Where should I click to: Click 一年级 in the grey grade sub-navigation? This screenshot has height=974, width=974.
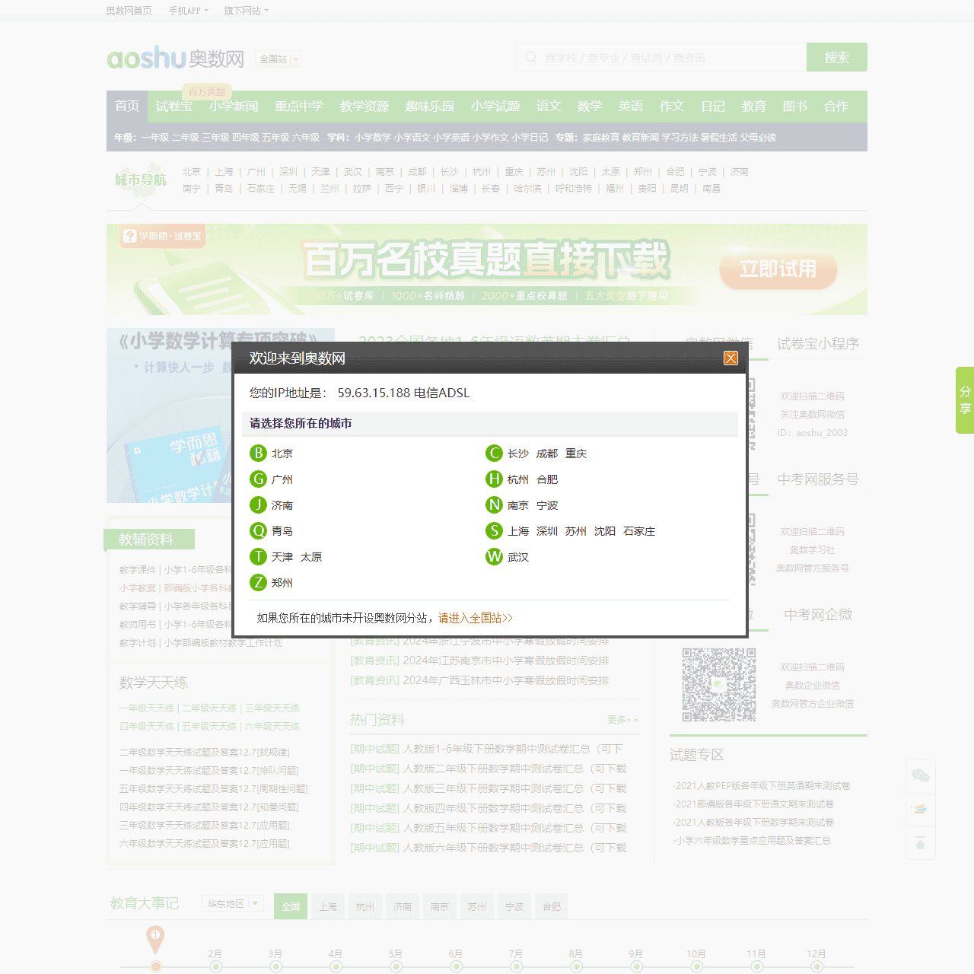[x=154, y=138]
